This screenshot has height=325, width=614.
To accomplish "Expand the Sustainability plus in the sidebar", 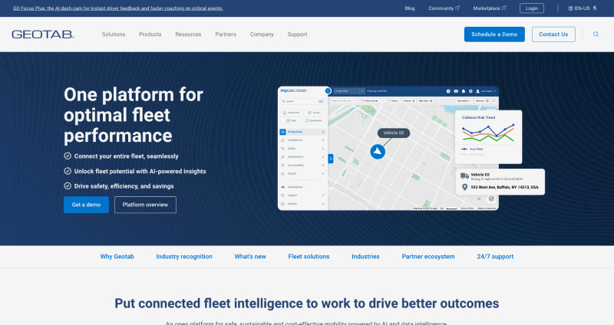I will click(323, 165).
